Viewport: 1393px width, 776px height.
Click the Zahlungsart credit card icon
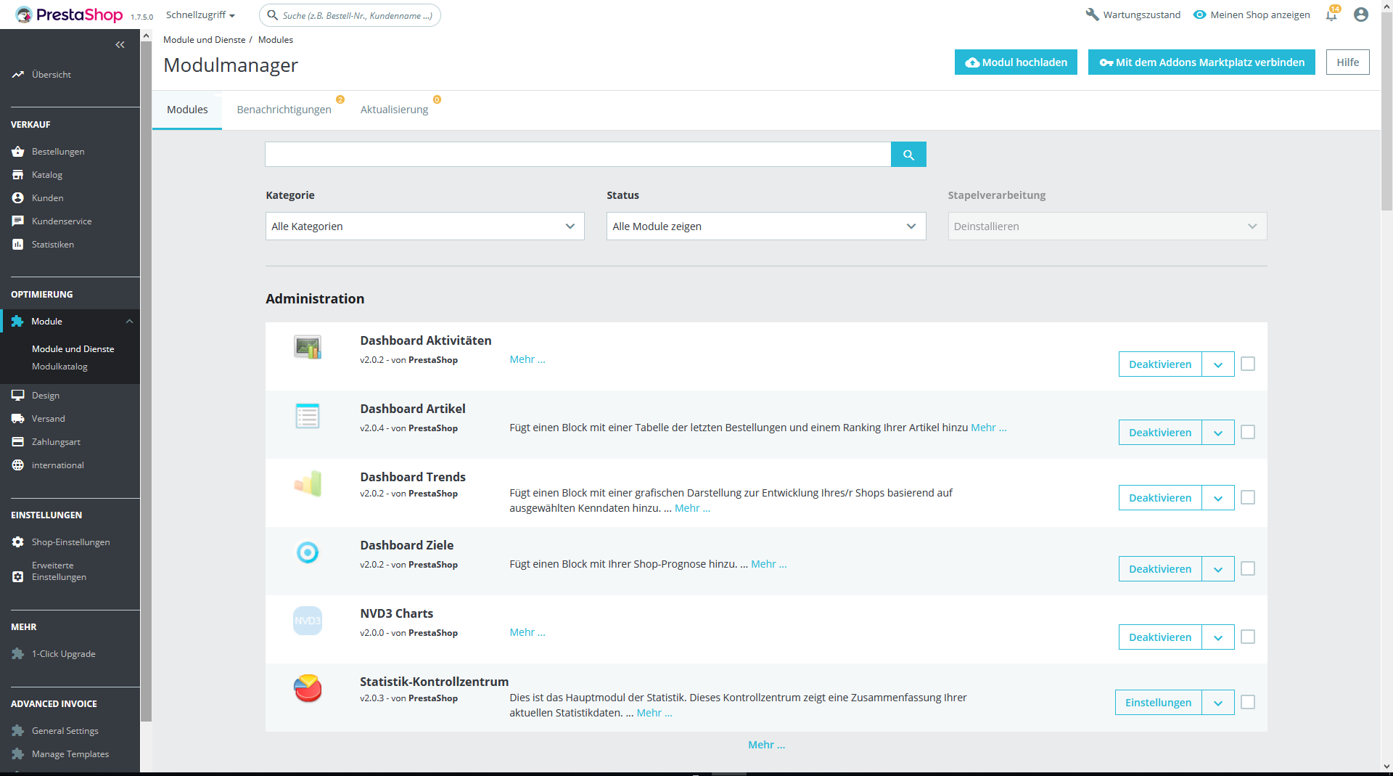(x=18, y=442)
